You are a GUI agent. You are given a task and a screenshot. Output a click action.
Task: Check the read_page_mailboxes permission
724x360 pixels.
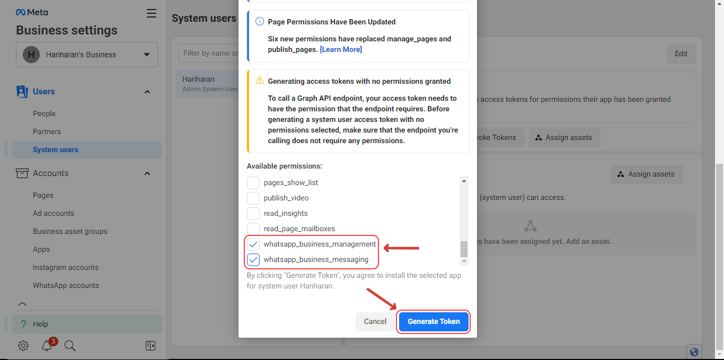tap(253, 229)
